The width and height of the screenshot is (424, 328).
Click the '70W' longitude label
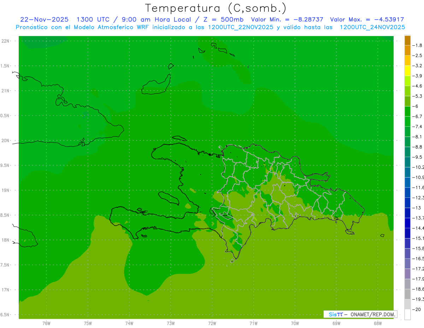click(x=295, y=323)
